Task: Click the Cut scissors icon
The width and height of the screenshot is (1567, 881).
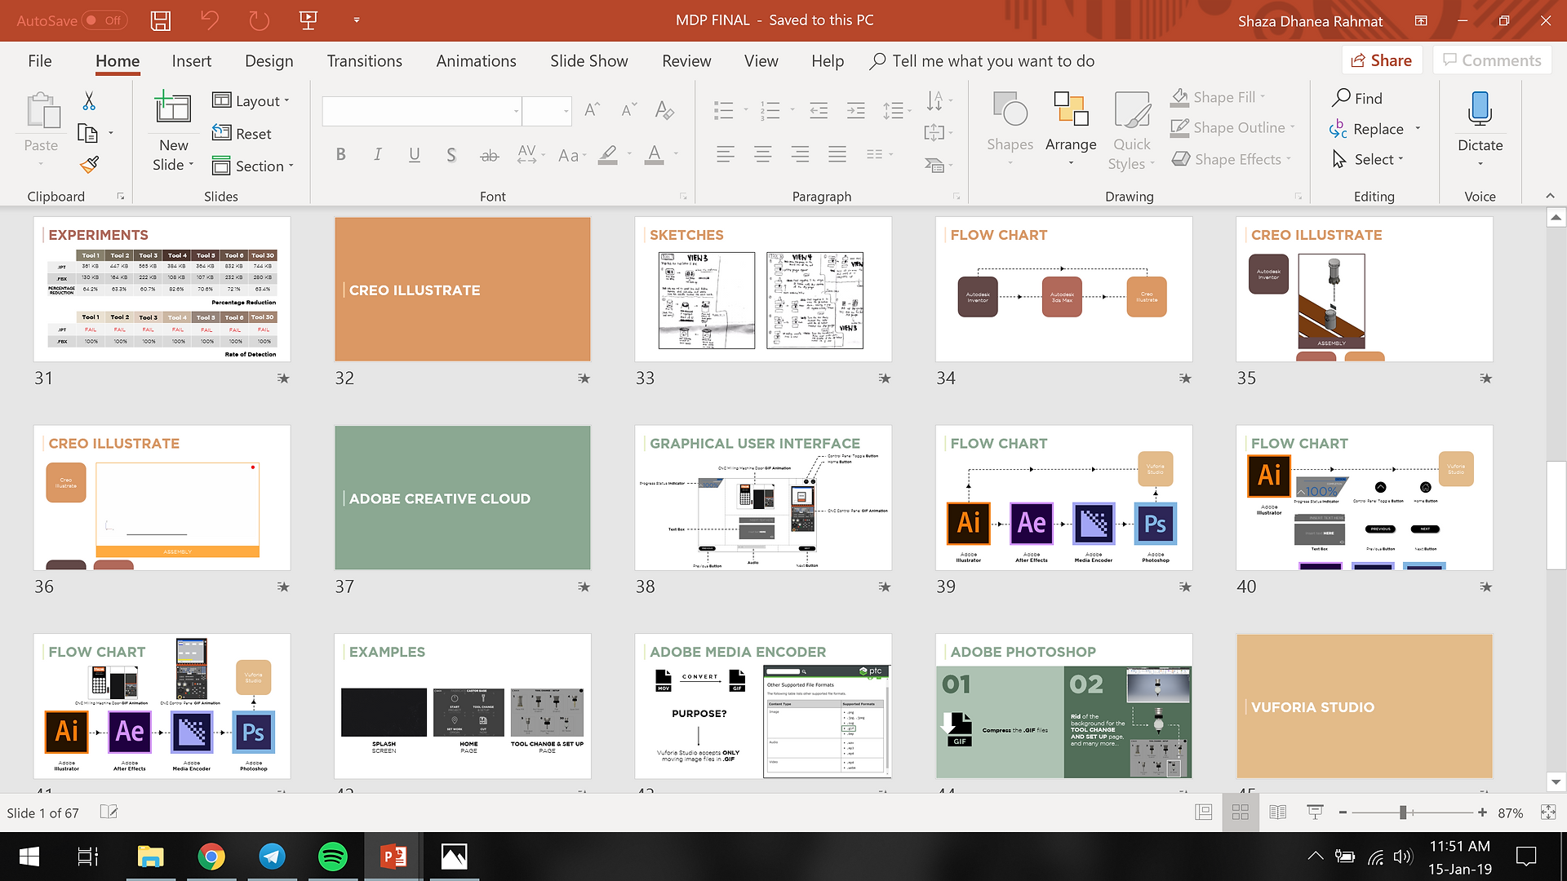Action: pos(89,101)
